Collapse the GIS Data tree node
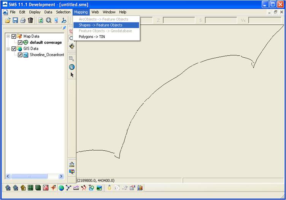Viewport: 286px width, 200px height. 8,49
